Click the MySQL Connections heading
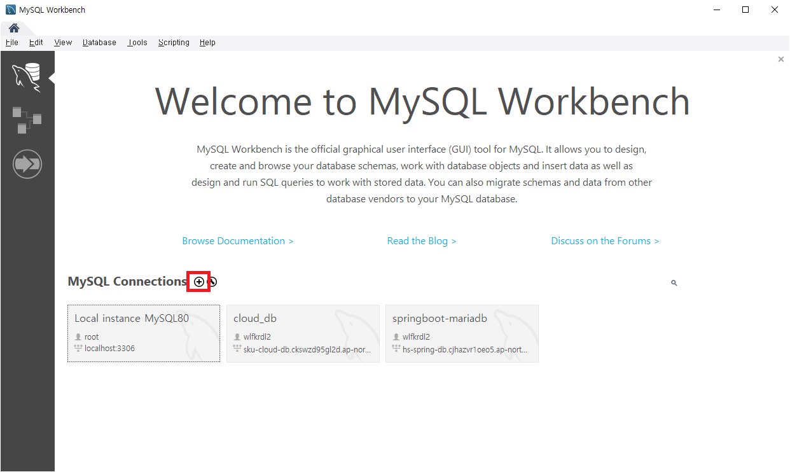This screenshot has width=790, height=472. [x=127, y=282]
